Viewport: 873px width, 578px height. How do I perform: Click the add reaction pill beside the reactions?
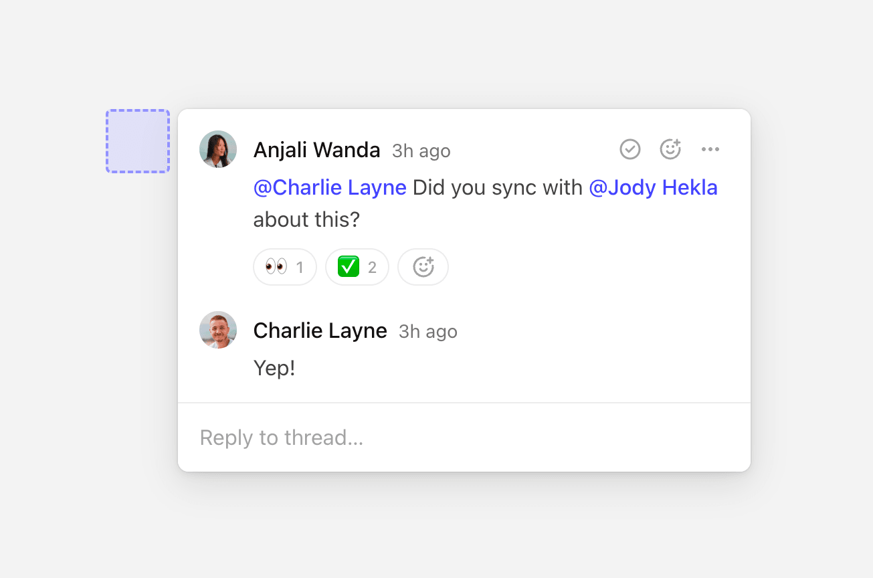click(423, 267)
